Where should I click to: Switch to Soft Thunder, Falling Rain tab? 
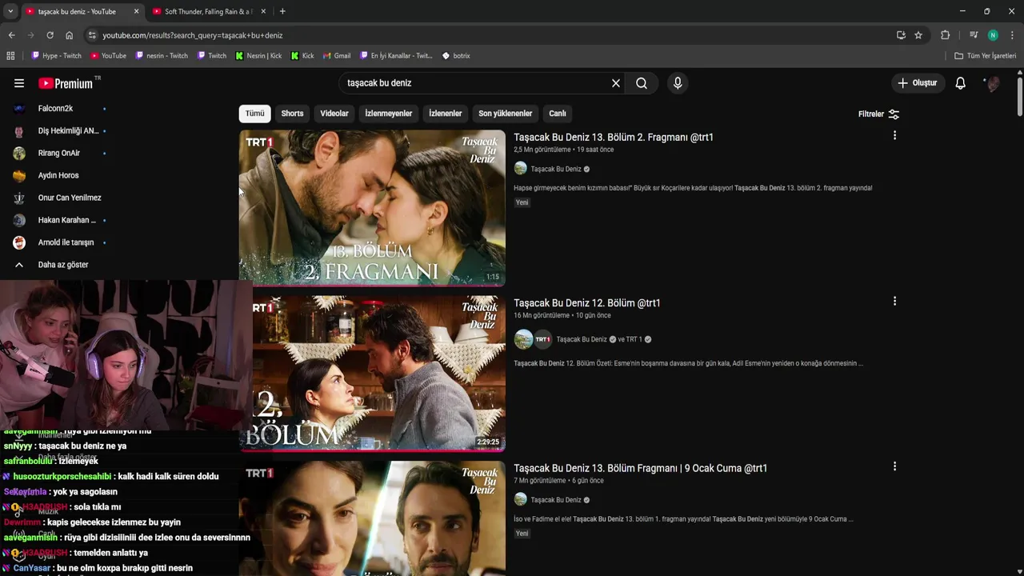[x=208, y=11]
